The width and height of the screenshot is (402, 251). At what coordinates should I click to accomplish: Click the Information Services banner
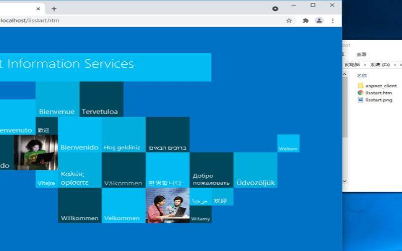click(x=106, y=67)
